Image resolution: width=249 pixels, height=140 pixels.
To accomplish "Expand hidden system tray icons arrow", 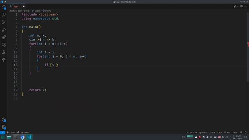I will (x=231, y=137).
